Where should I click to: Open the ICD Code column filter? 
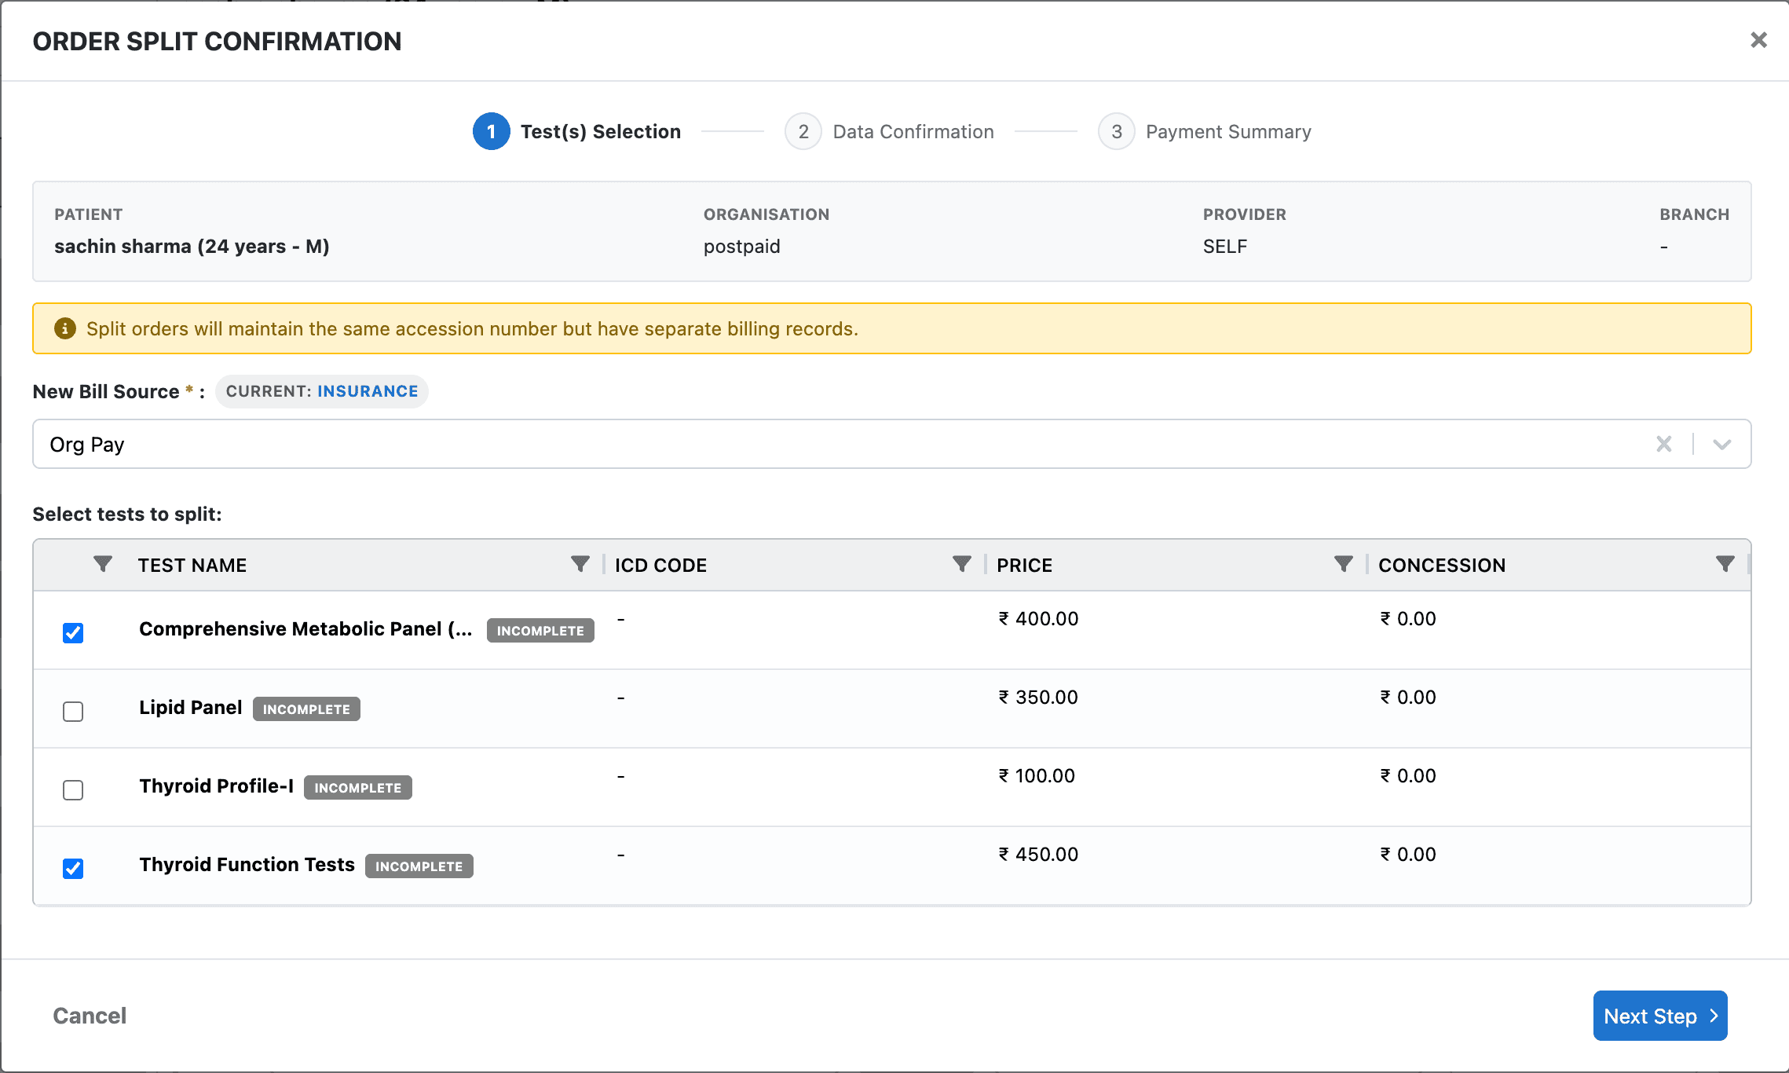pyautogui.click(x=962, y=564)
